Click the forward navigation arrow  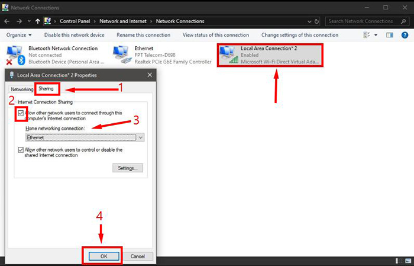18,21
